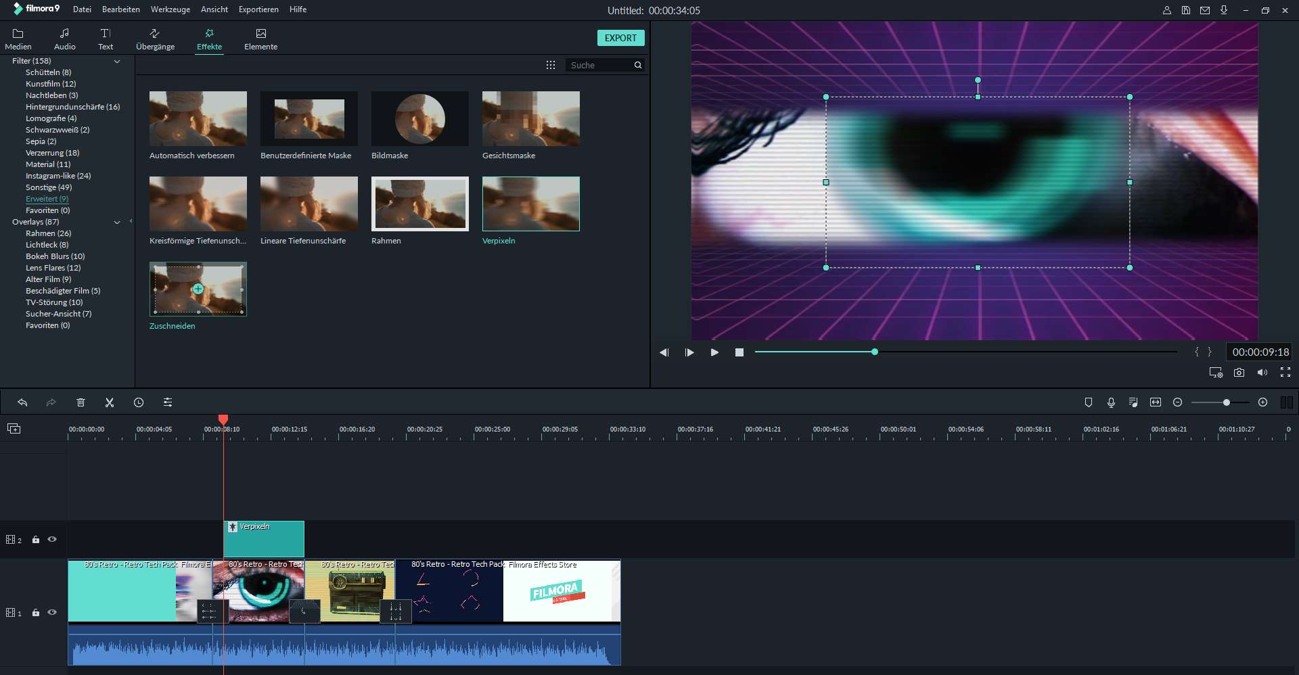Collapse the Filter category list
The height and width of the screenshot is (675, 1299).
(117, 62)
